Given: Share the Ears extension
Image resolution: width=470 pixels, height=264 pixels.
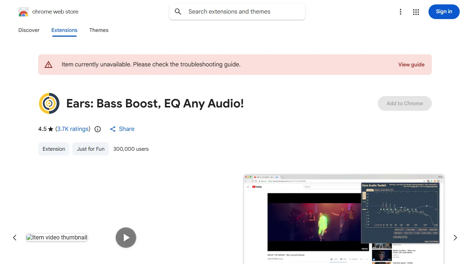Looking at the screenshot, I should [122, 129].
